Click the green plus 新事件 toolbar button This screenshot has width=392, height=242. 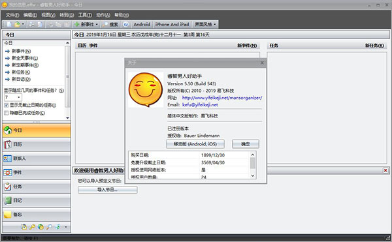tap(84, 24)
